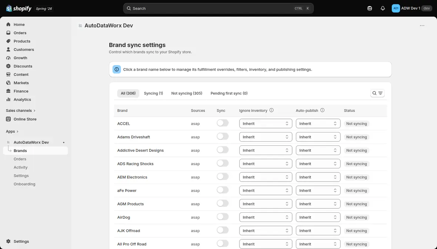Viewport: 437px width, 249px height.
Task: Click the Products tag icon
Action: (9, 41)
